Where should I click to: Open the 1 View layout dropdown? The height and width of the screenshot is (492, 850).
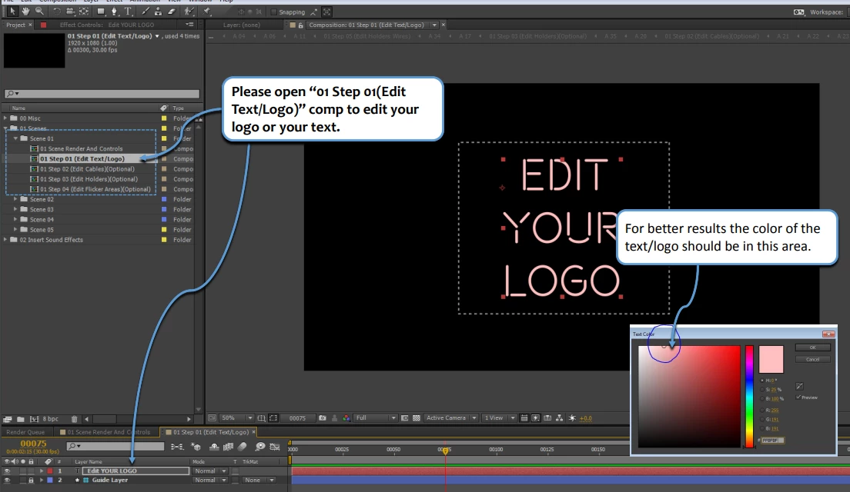(499, 418)
